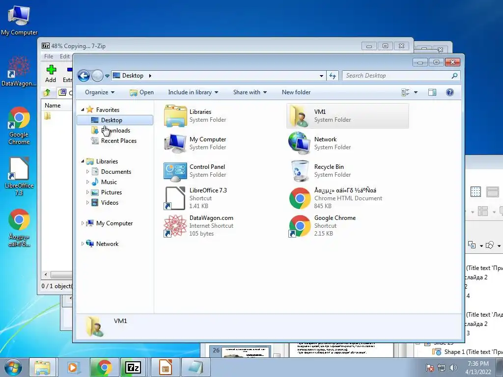503x377 pixels.
Task: Select the Recycle Bin icon
Action: (299, 171)
